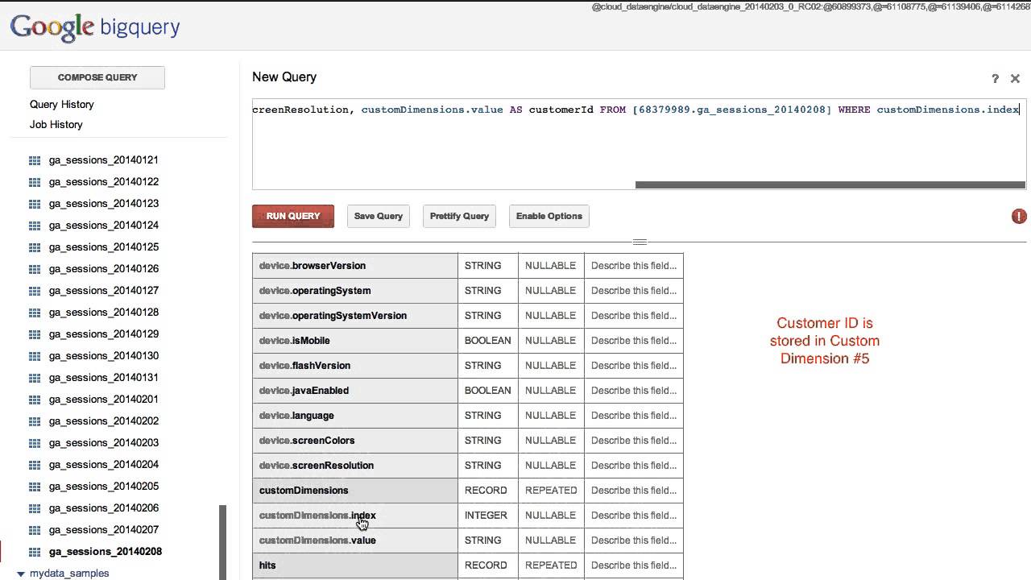Click the query help question mark icon
Image resolution: width=1031 pixels, height=580 pixels.
(995, 79)
